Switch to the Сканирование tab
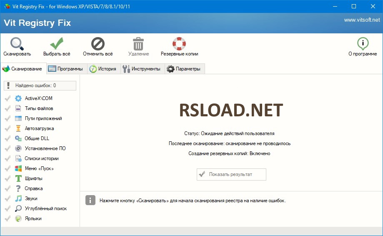The height and width of the screenshot is (236, 383). point(23,69)
